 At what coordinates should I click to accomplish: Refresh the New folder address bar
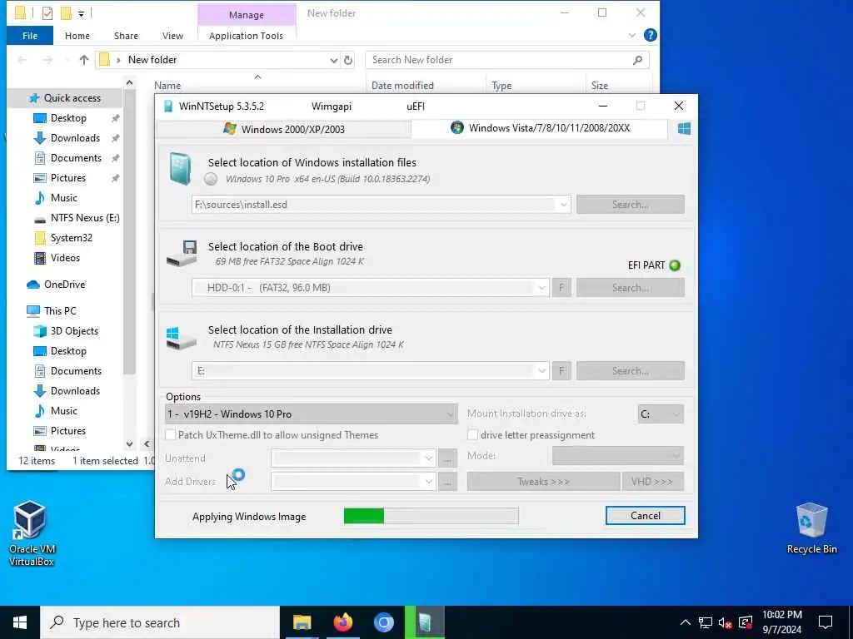pos(348,60)
